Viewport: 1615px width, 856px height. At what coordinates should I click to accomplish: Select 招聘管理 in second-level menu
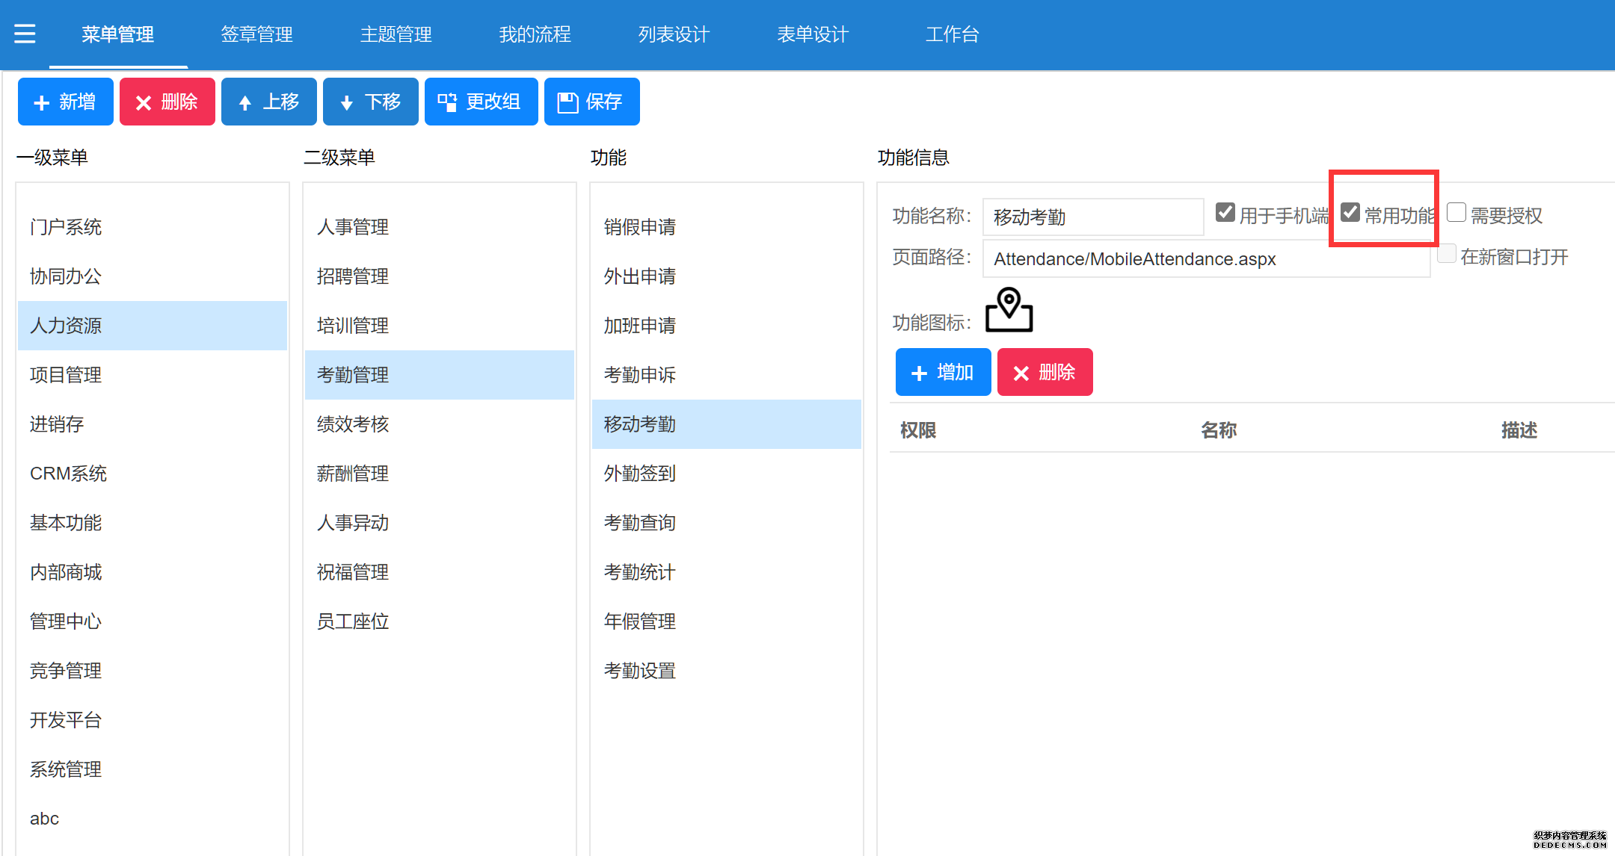(440, 276)
